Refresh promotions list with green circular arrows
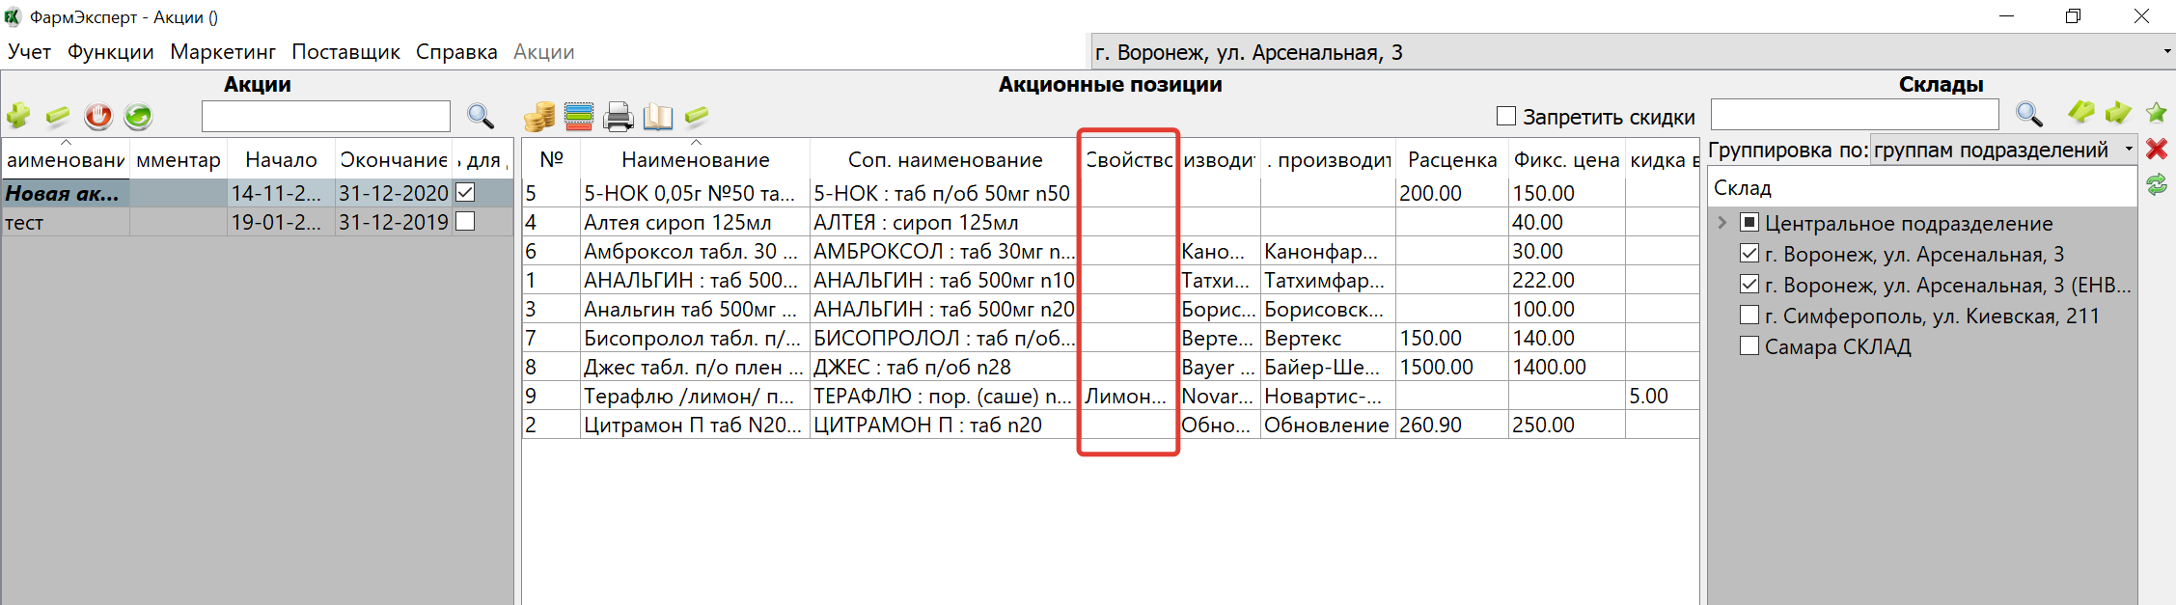This screenshot has height=605, width=2176. click(138, 117)
